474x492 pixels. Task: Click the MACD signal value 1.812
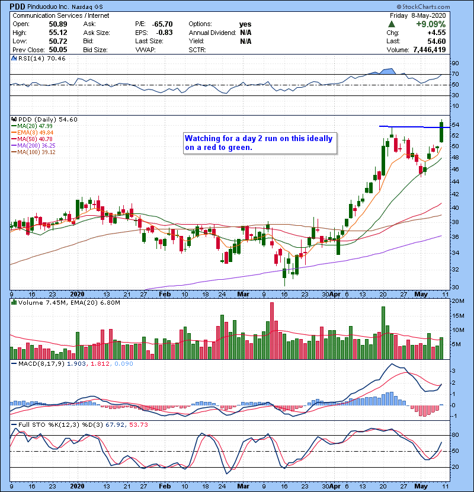point(100,364)
